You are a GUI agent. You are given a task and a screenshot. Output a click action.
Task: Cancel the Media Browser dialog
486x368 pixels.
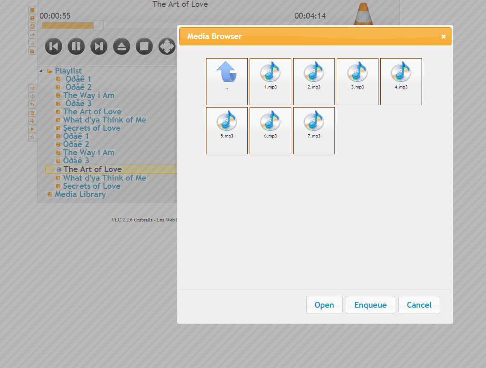coord(419,305)
